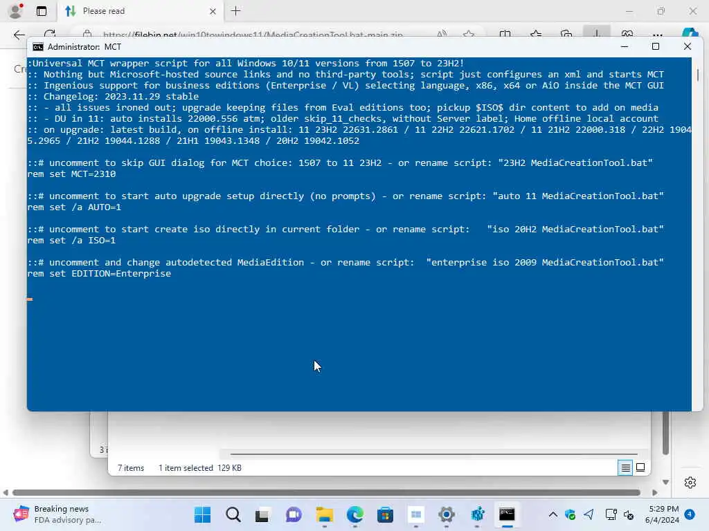Close the 'Please read' tab
This screenshot has width=709, height=531.
click(x=213, y=11)
